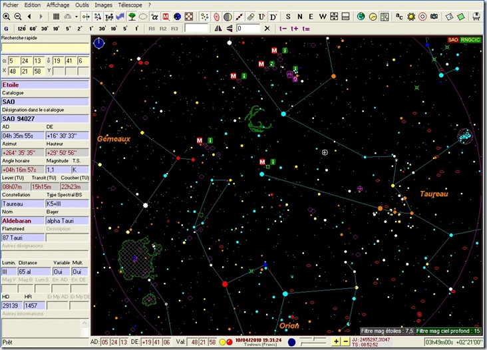Open the telescope observatory icon
This screenshot has width=487, height=350.
(x=476, y=17)
